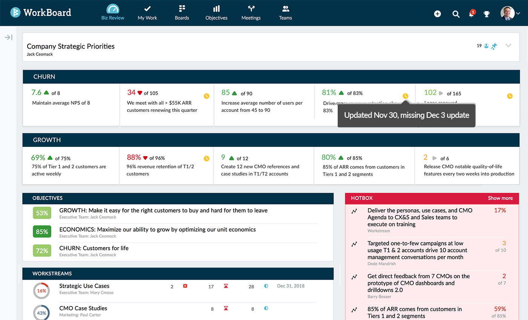The height and width of the screenshot is (320, 528).
Task: Open the Meetings tab
Action: (251, 12)
